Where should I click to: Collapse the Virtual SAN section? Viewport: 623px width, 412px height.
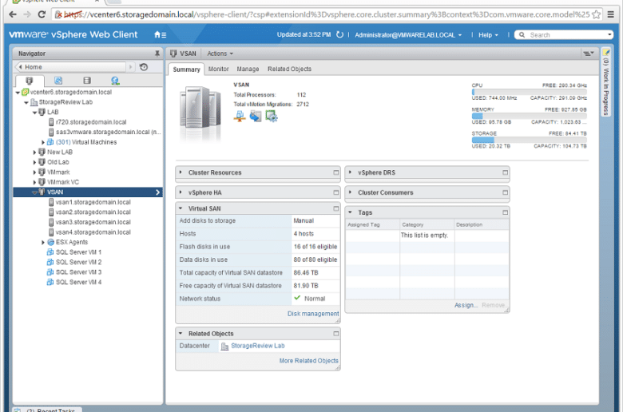tap(181, 208)
